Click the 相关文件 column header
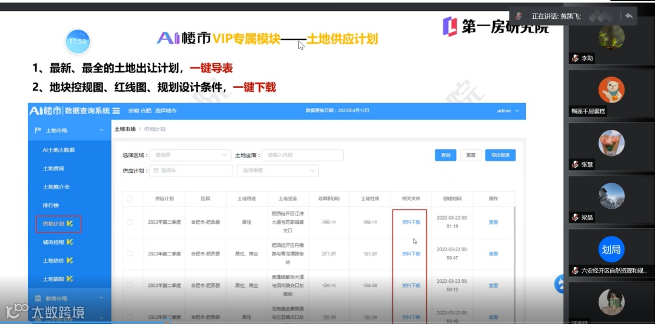Image resolution: width=655 pixels, height=324 pixels. point(411,198)
